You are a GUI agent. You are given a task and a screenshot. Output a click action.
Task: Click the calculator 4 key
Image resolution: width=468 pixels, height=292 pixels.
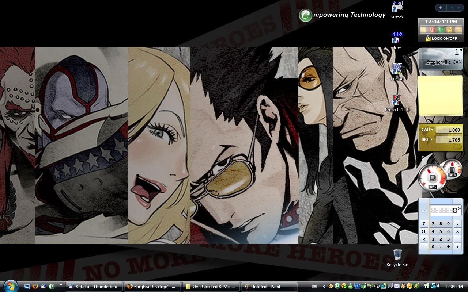(433, 231)
